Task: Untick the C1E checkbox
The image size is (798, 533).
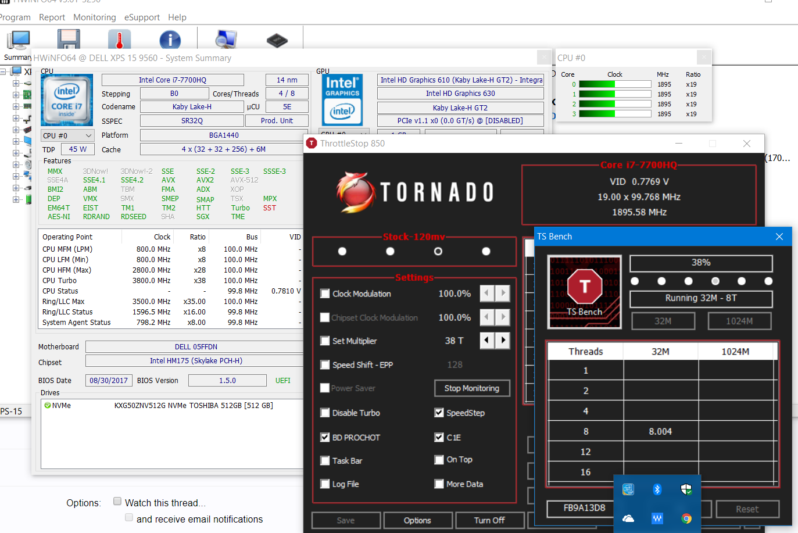Action: [x=439, y=437]
